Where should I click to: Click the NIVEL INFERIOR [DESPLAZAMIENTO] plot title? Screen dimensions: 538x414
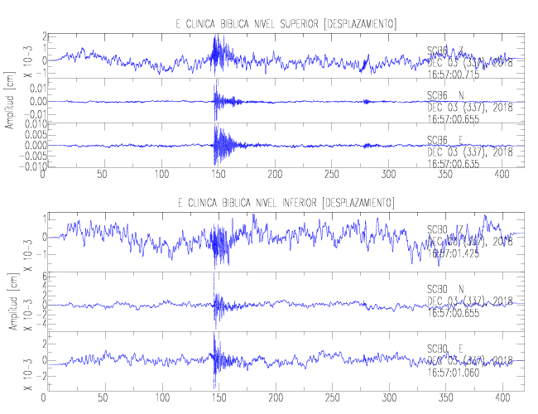coord(286,203)
